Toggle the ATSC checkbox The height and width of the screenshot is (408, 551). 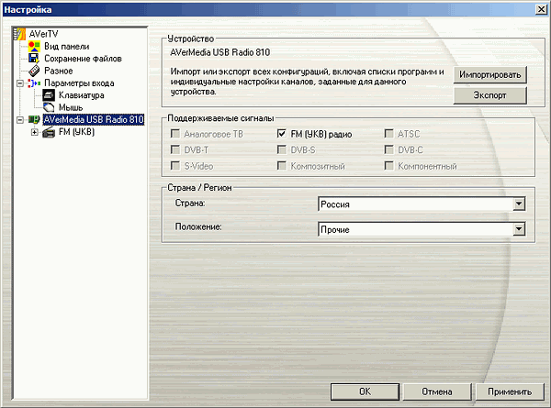click(388, 134)
